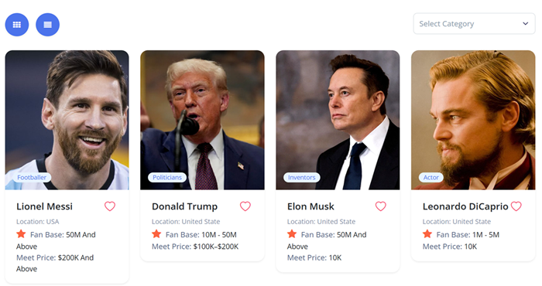Like the third card using its heart icon

pyautogui.click(x=381, y=206)
